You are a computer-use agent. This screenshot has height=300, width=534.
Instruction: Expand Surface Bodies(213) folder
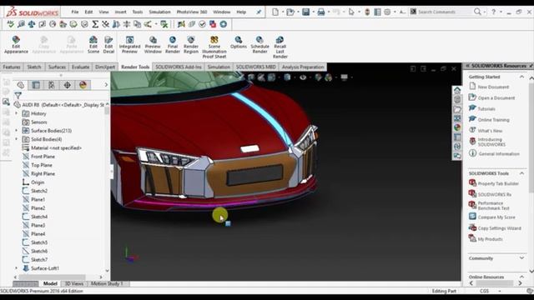pos(16,130)
